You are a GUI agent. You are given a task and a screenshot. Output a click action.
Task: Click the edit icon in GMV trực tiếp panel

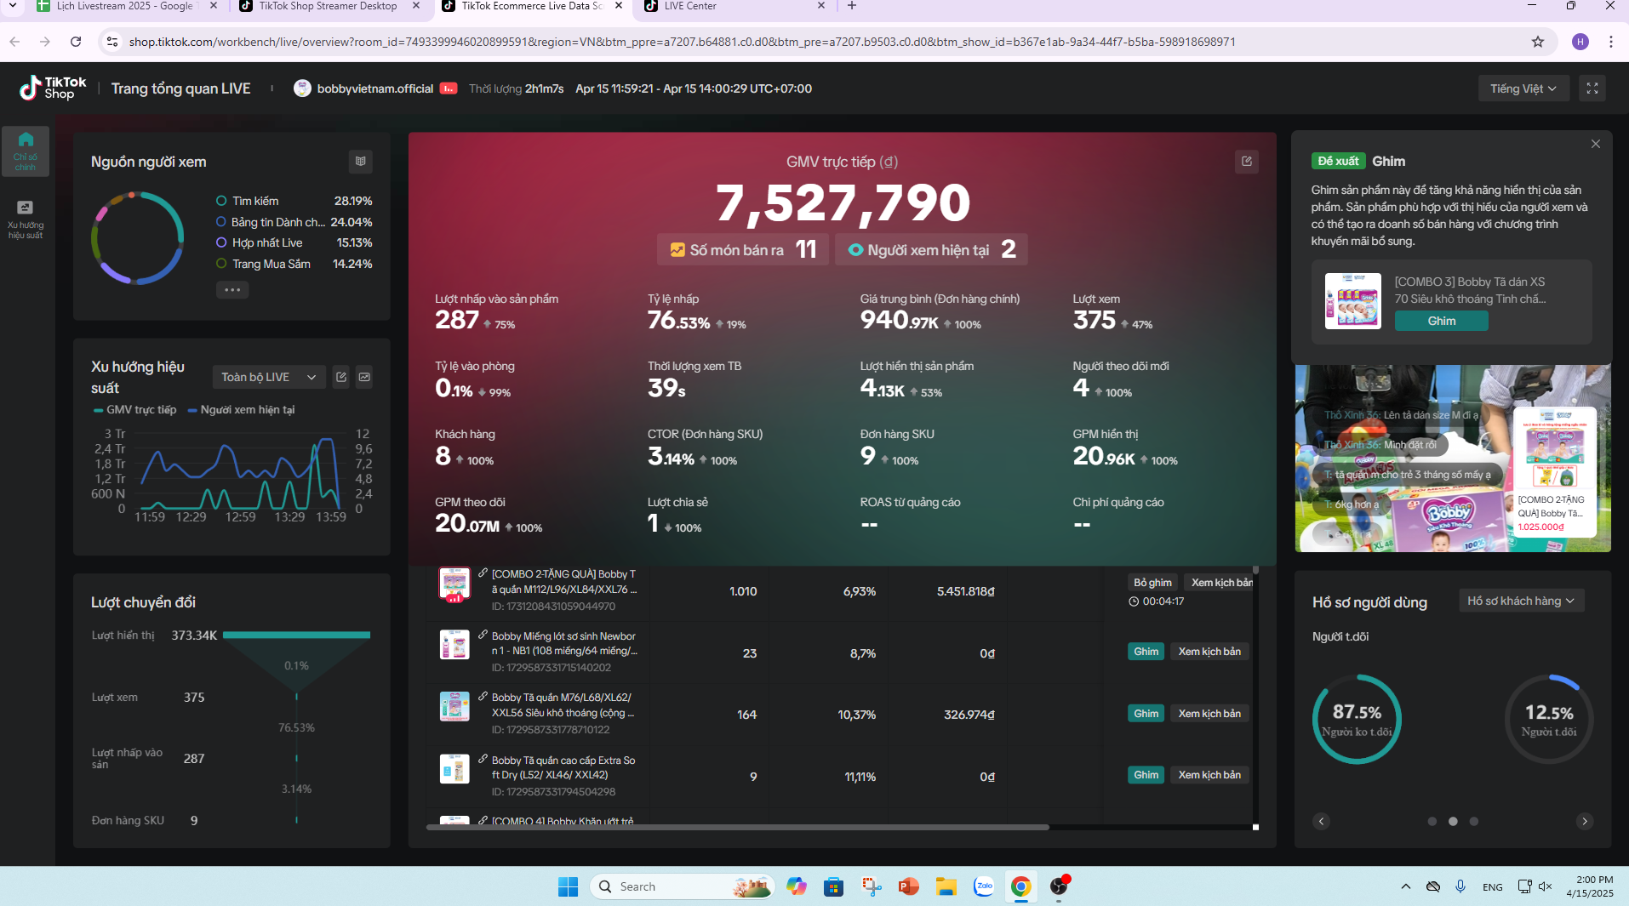[x=1247, y=162]
